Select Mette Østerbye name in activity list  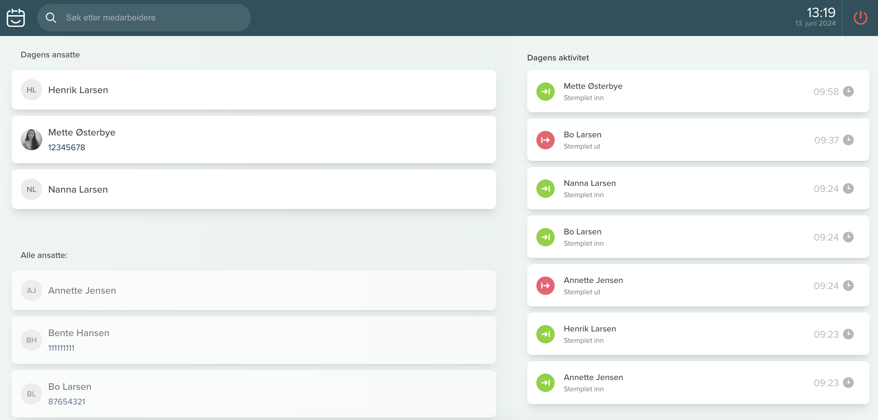[x=593, y=86]
